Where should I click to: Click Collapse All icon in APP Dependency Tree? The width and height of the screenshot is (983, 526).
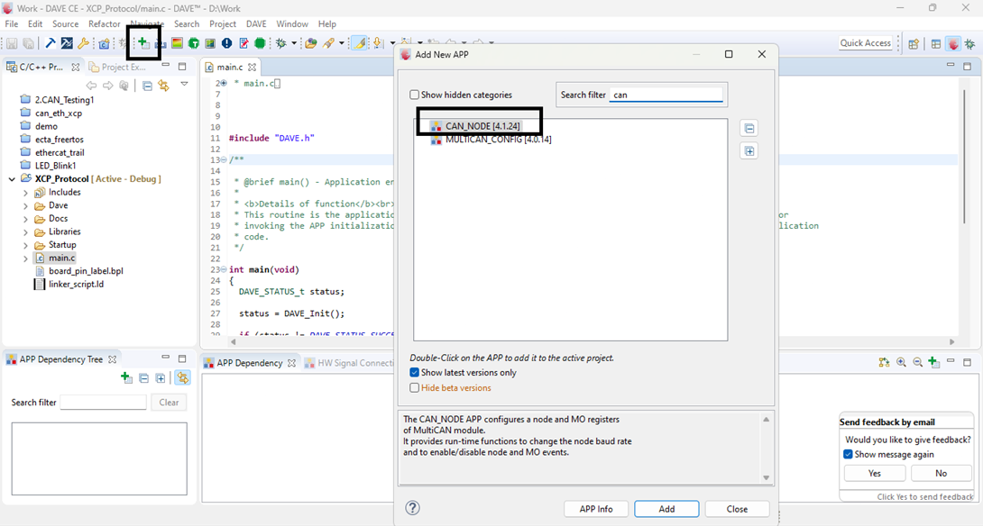pyautogui.click(x=143, y=378)
